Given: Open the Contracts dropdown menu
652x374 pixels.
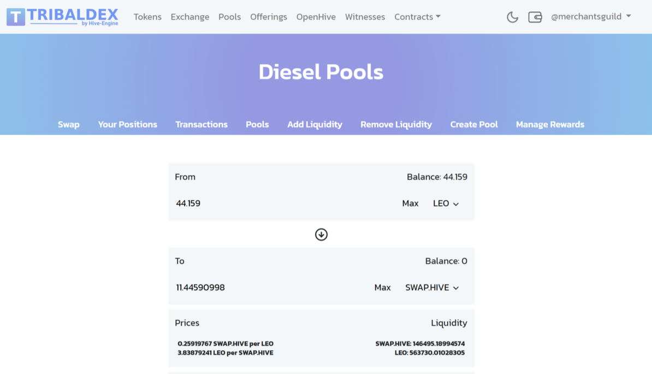Looking at the screenshot, I should tap(417, 17).
